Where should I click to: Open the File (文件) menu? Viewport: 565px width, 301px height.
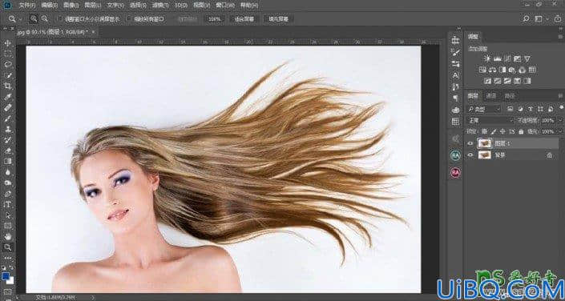point(27,6)
